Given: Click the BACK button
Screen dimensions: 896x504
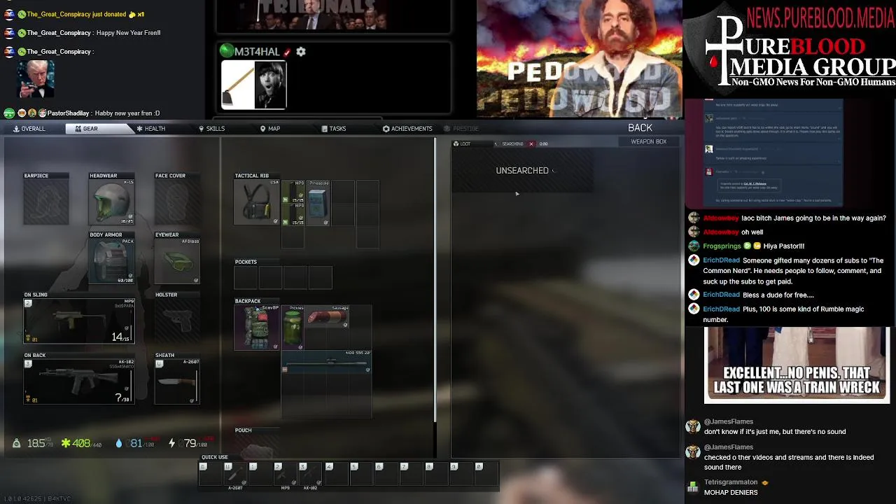Looking at the screenshot, I should coord(640,128).
